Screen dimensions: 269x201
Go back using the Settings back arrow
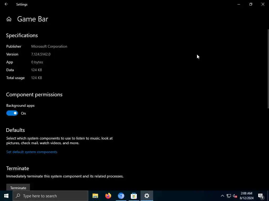pos(6,4)
